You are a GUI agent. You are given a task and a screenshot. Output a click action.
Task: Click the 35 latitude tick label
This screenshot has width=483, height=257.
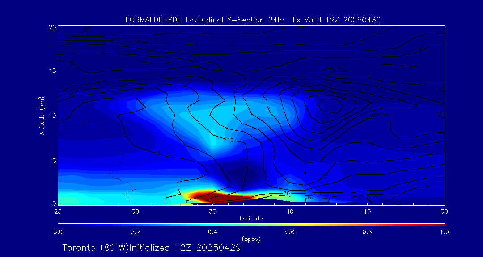[x=212, y=211]
